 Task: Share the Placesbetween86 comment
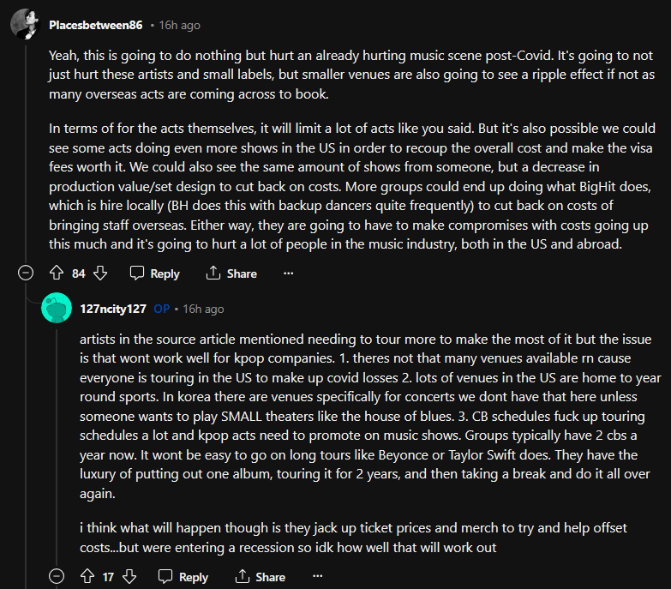[231, 273]
